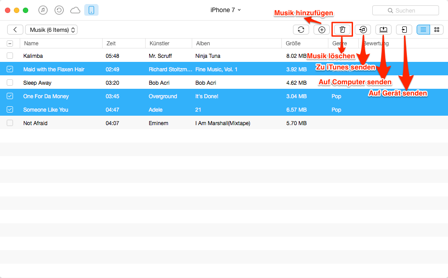Select the Not Afraid song name
Image resolution: width=448 pixels, height=278 pixels.
[x=35, y=123]
